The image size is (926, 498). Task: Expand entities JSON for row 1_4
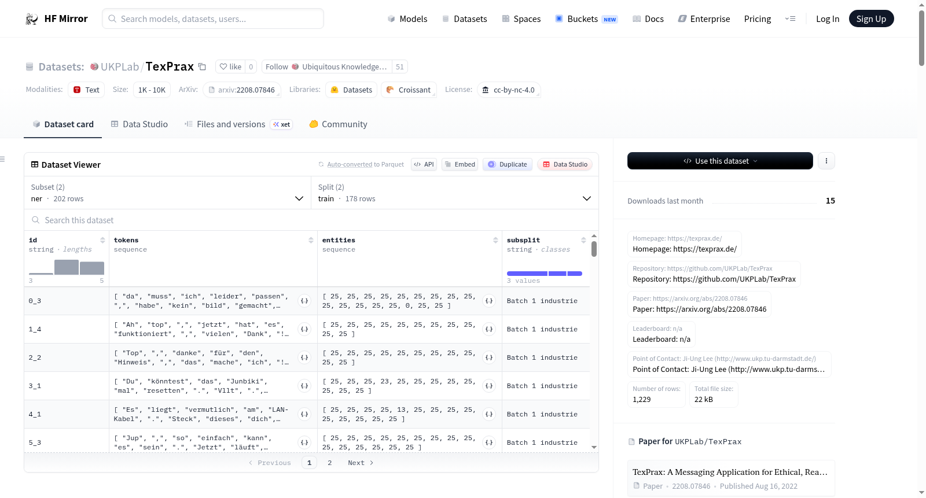(489, 329)
